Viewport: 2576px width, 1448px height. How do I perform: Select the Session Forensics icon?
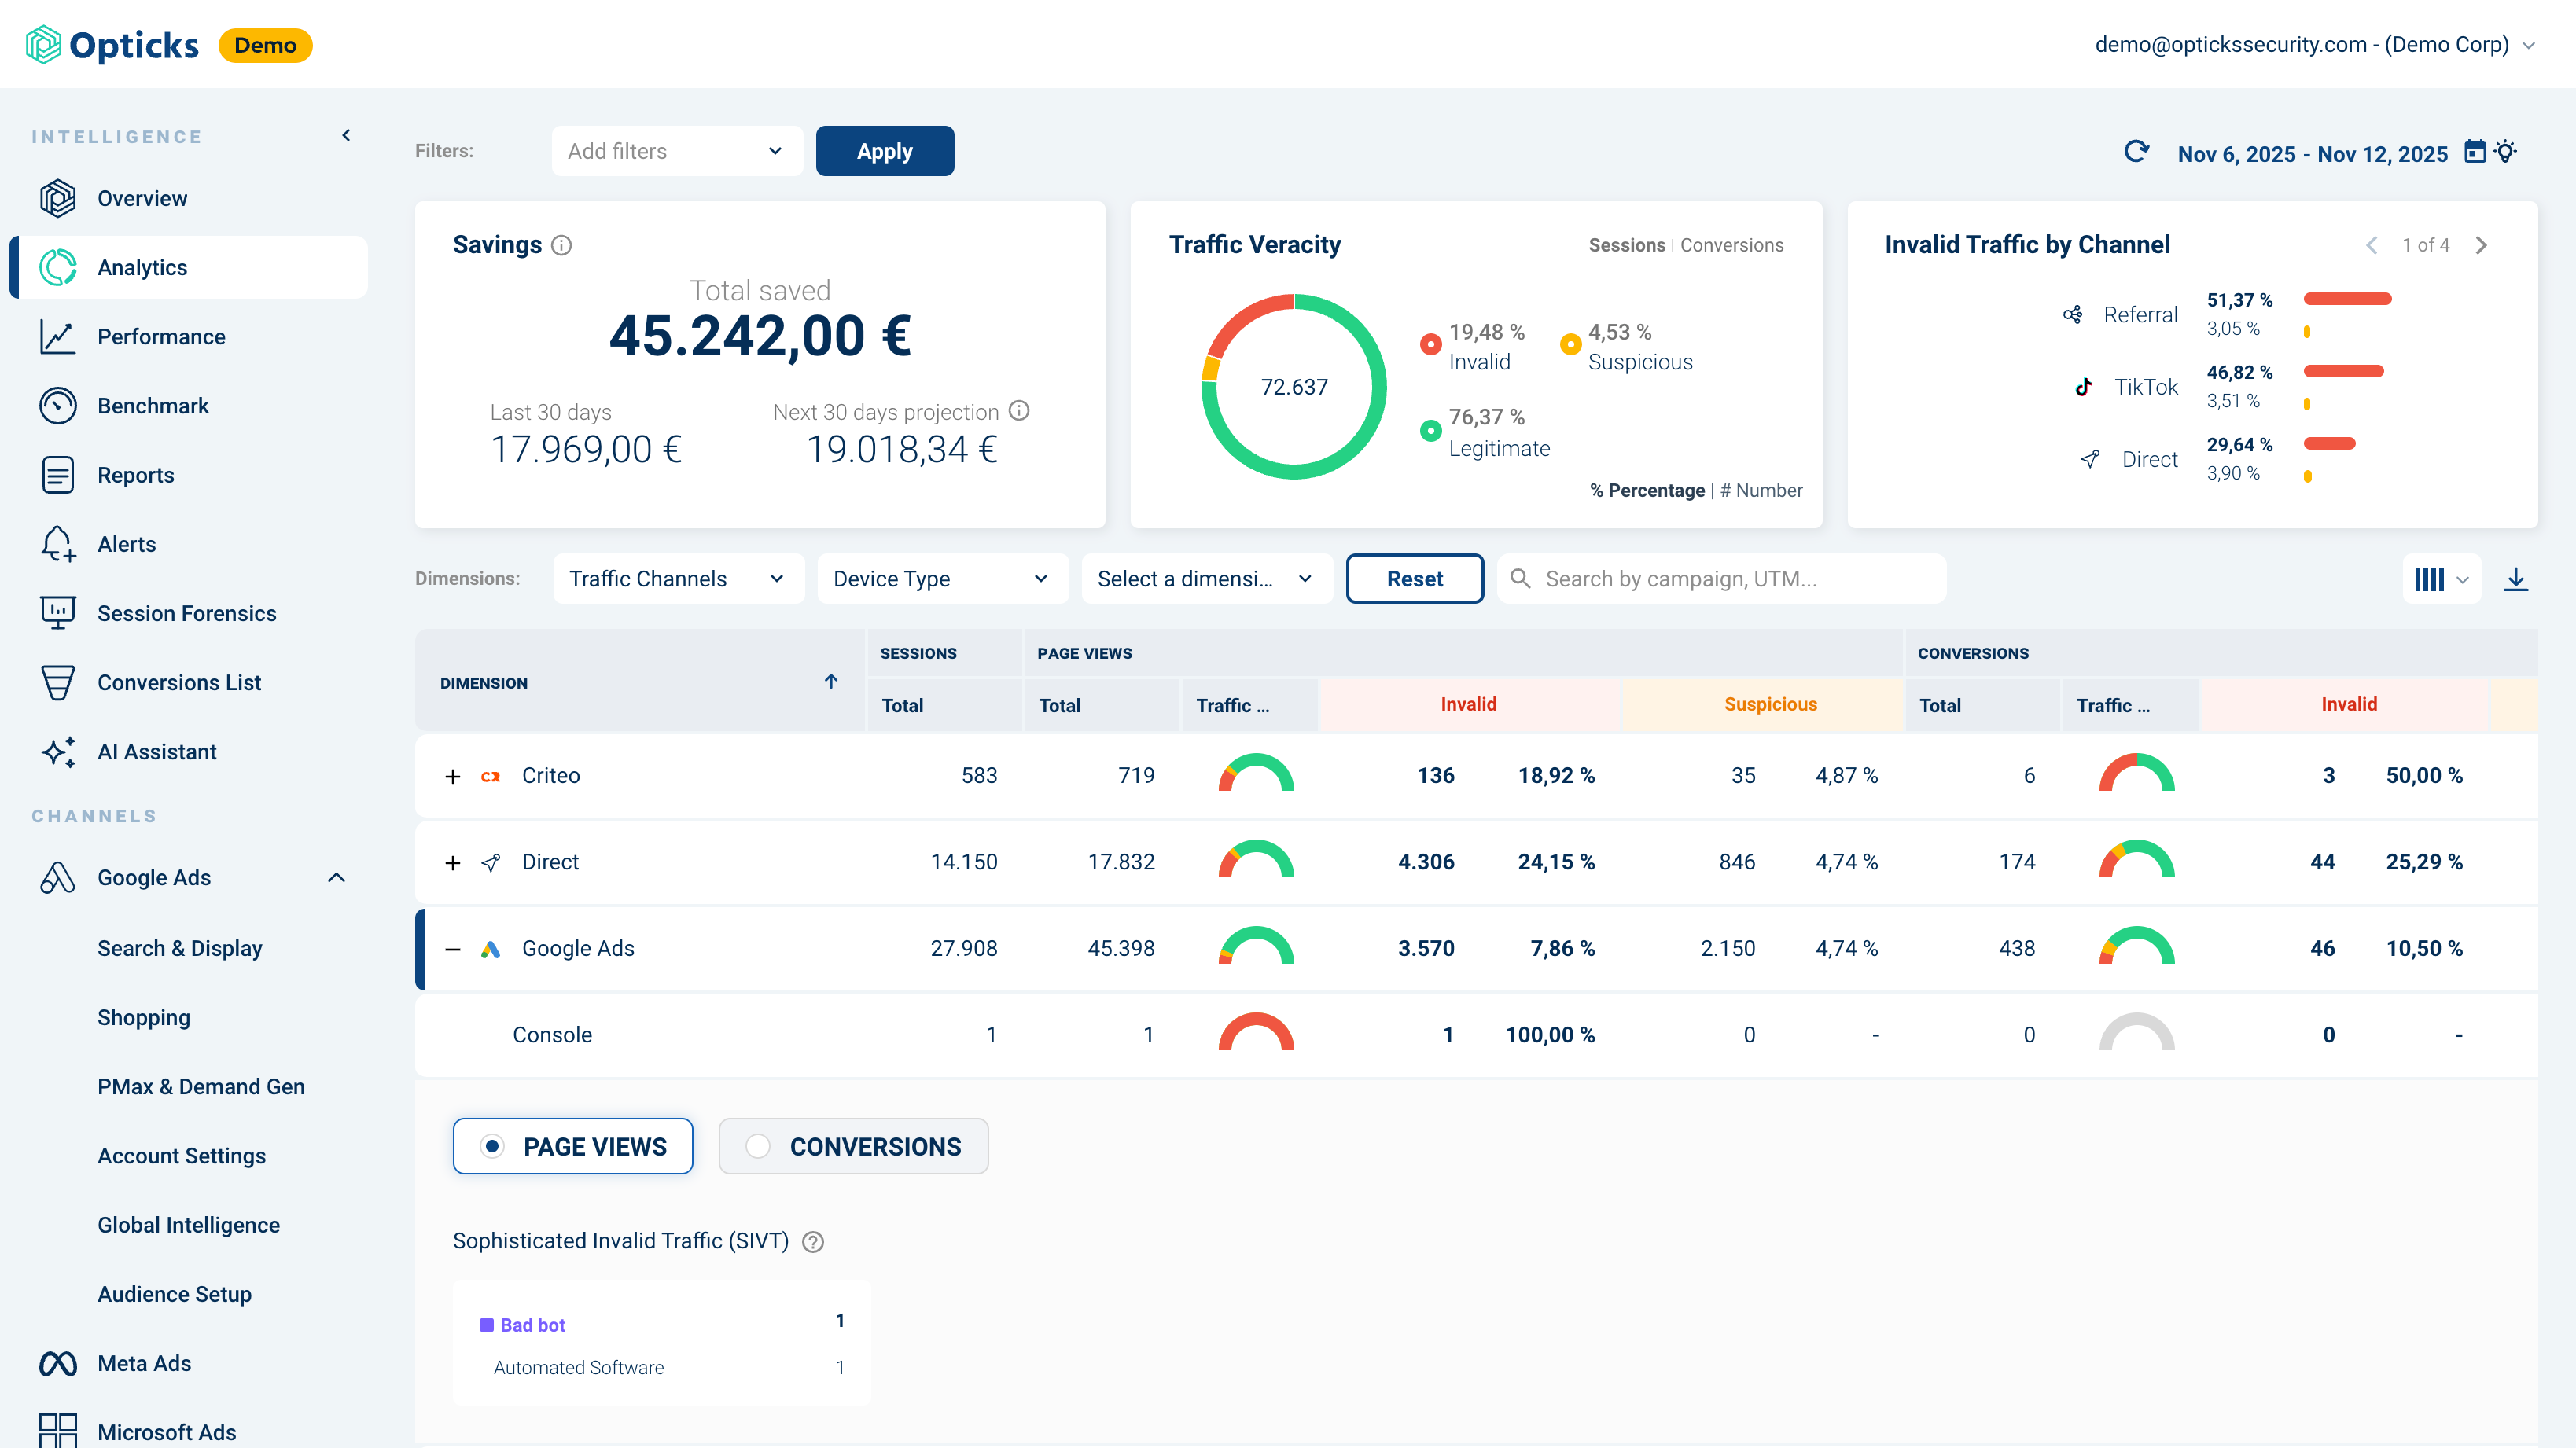click(x=57, y=613)
